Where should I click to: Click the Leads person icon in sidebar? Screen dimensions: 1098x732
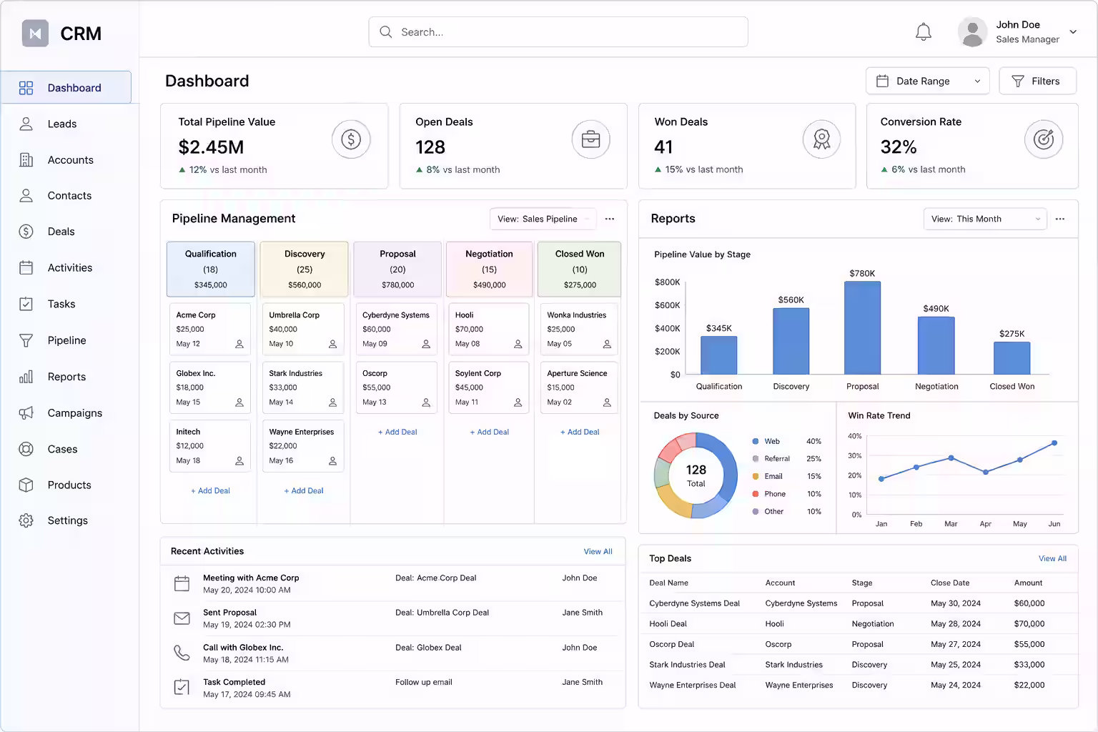(26, 124)
